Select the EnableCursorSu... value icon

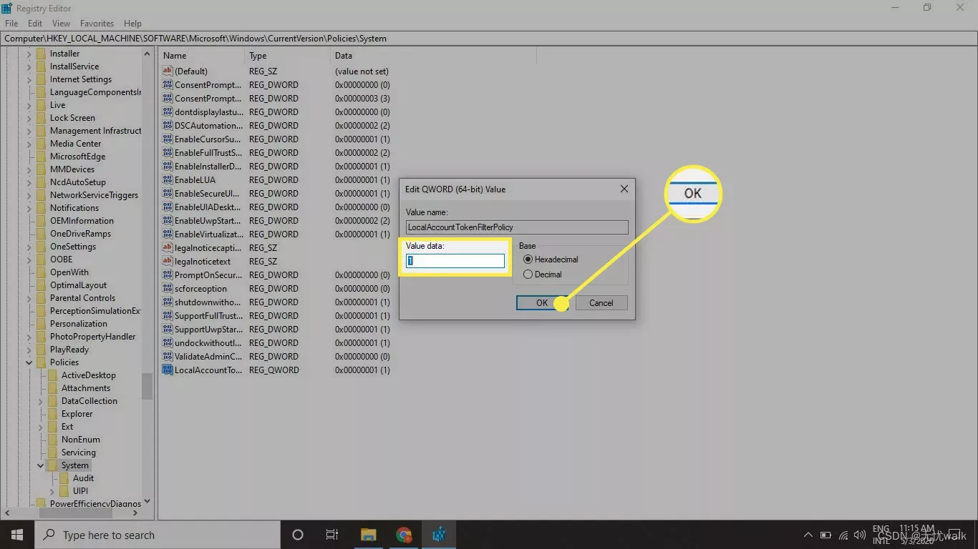tap(168, 139)
